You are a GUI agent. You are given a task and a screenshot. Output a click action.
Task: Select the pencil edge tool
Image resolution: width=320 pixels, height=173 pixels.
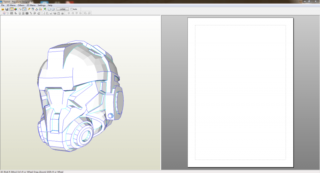coord(29,9)
